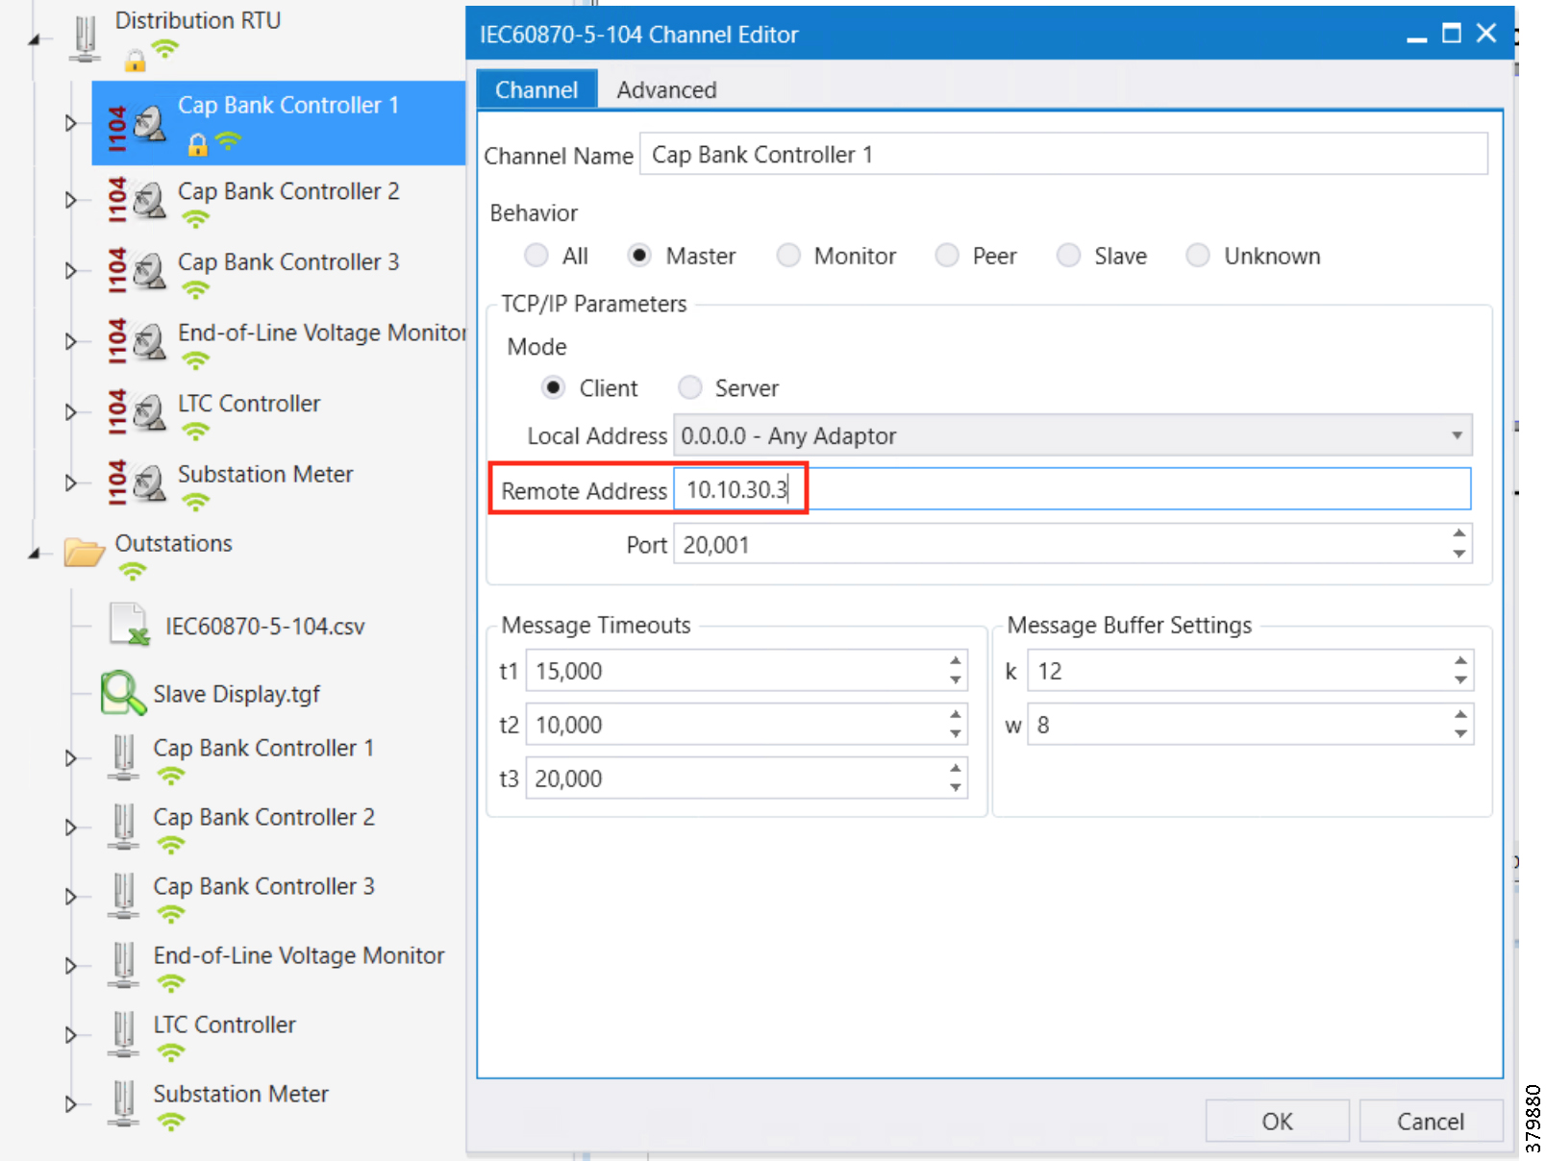This screenshot has width=1546, height=1161.
Task: Select outstation LTC Controller tree item
Action: 225,1025
